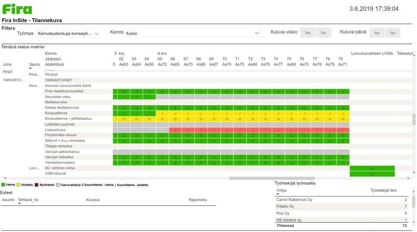The image size is (417, 232).
Task: Sort Esteet table by Raportoitu
Action: [198, 200]
